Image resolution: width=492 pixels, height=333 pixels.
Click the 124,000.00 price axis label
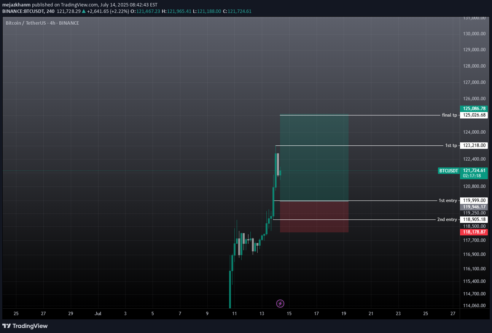[x=474, y=132]
